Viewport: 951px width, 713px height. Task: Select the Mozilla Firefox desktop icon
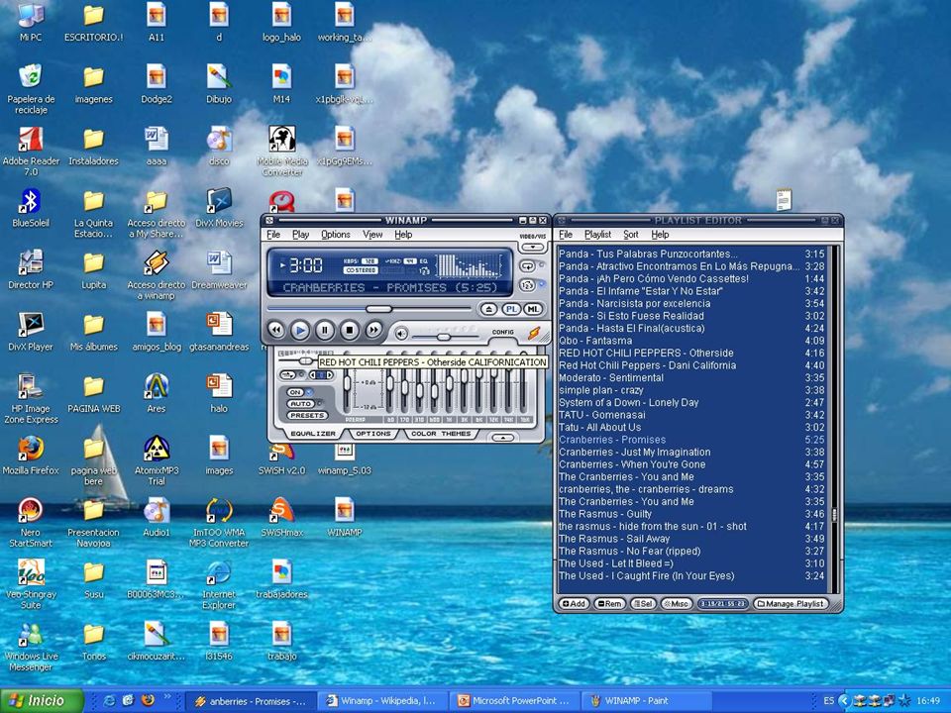(x=31, y=456)
